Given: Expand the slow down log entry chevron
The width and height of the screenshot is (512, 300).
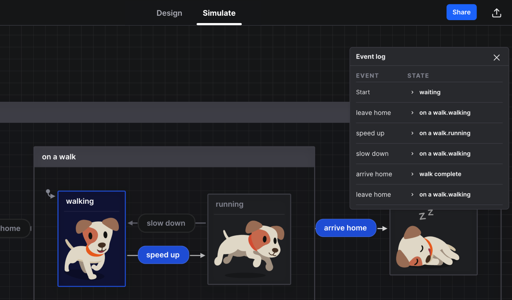Looking at the screenshot, I should [412, 154].
